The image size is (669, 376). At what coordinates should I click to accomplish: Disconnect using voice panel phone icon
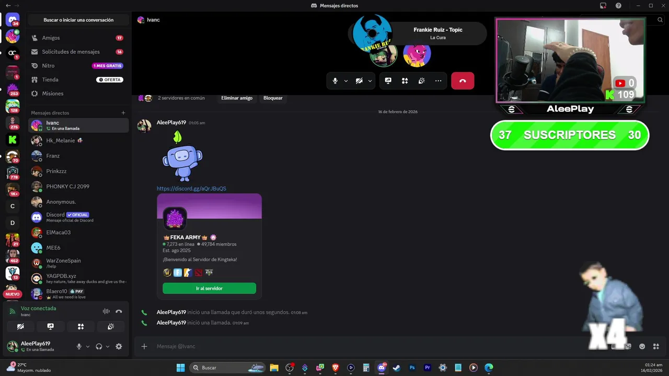click(x=119, y=311)
